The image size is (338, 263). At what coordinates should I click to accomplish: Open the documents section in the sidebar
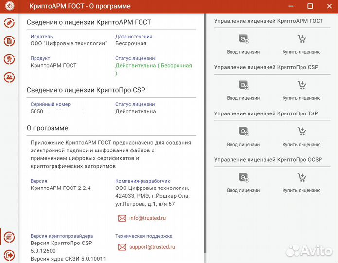[9, 41]
